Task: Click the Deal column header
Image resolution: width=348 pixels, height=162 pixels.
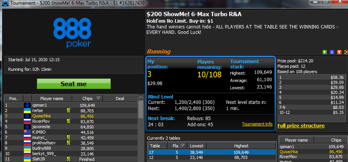Action: (120, 99)
